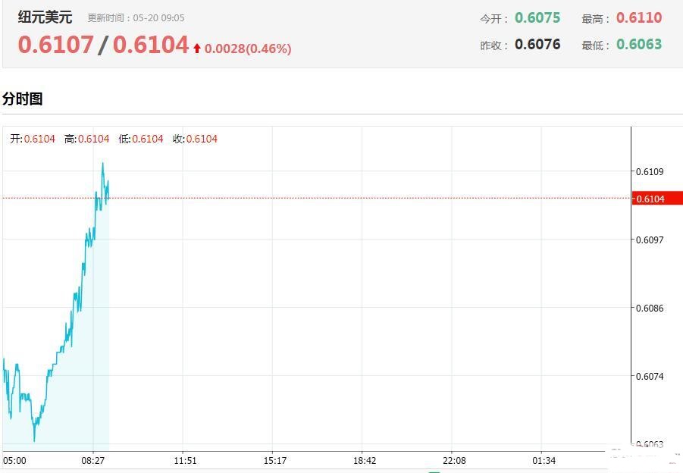Click the 0.6104 ask price in header

point(150,45)
